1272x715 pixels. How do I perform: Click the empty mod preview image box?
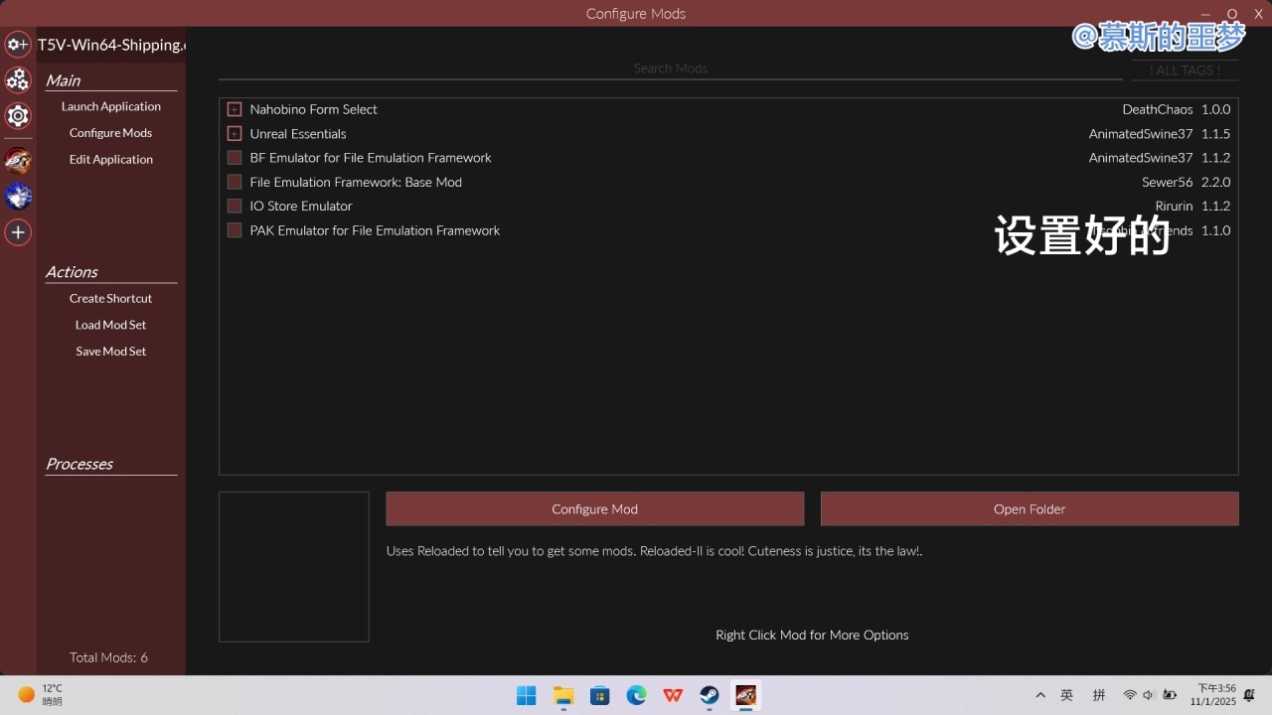(294, 567)
